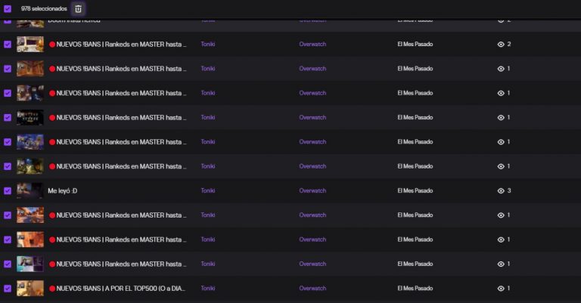Click the red live dot in 'A POR EL TOP500' title
The image size is (581, 303).
52,289
